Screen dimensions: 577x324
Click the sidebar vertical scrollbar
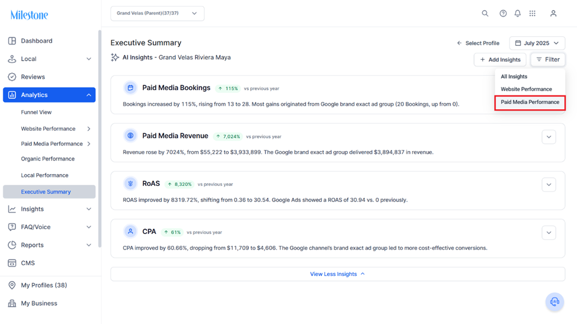click(100, 139)
